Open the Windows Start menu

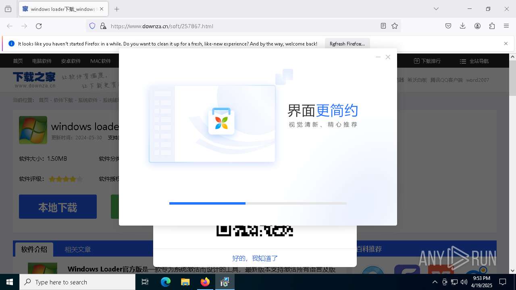coord(10,282)
